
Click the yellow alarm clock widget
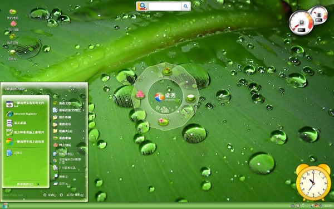313,182
